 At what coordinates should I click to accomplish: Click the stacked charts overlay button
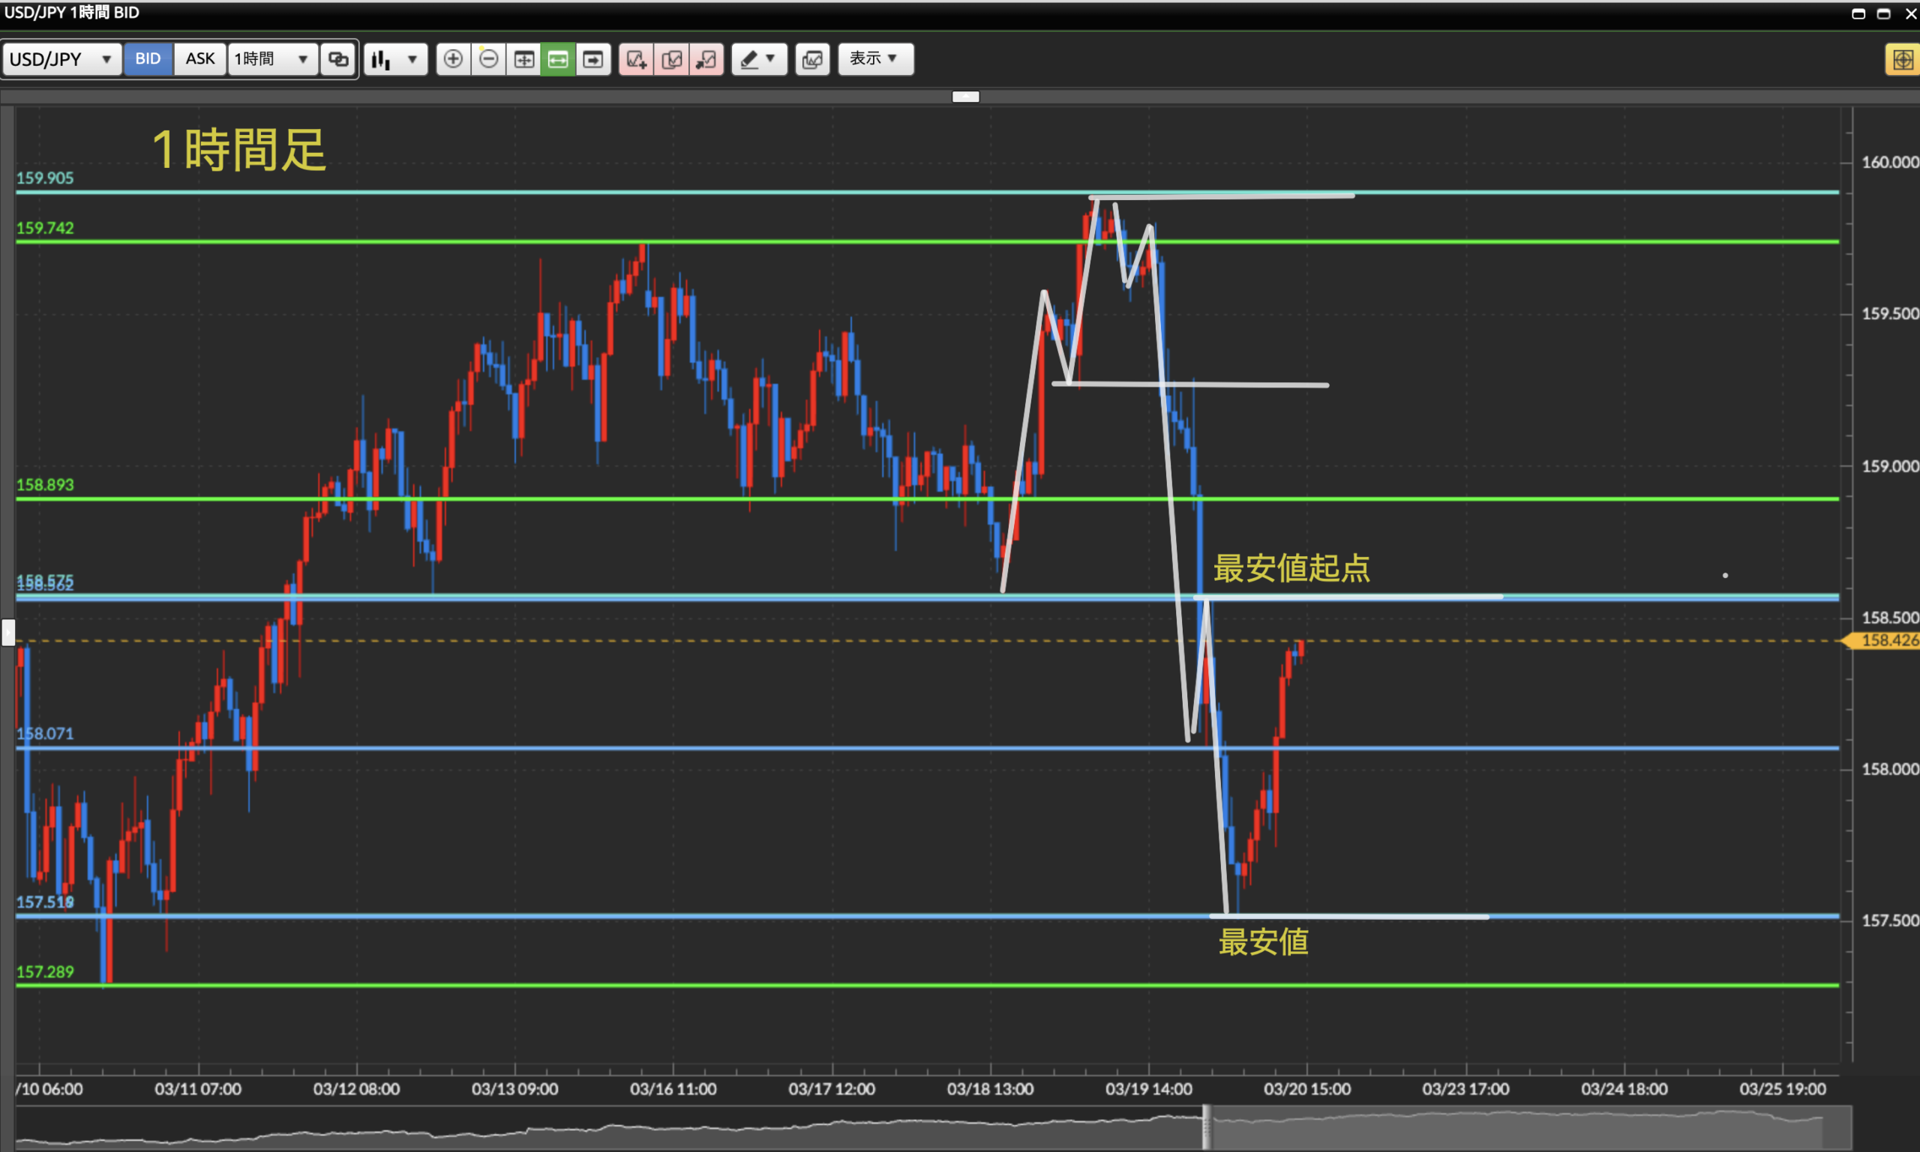point(812,59)
